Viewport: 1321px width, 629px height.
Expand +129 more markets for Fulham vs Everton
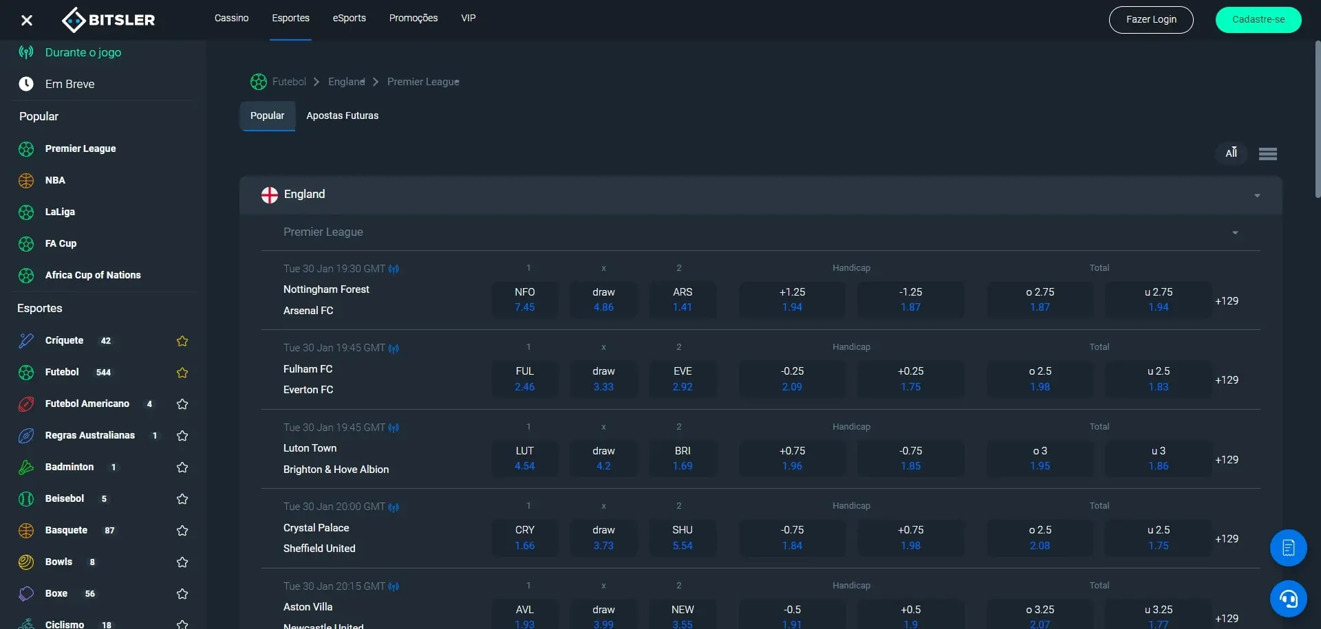pos(1226,380)
